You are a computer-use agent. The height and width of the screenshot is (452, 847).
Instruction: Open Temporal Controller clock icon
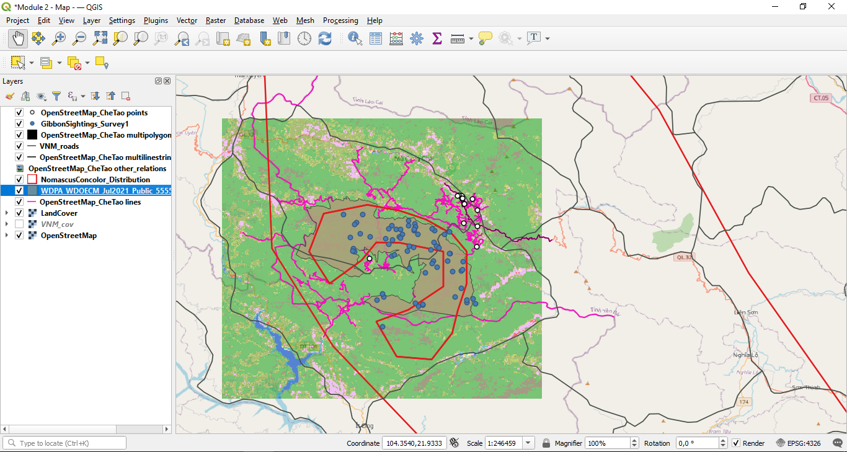pos(304,38)
